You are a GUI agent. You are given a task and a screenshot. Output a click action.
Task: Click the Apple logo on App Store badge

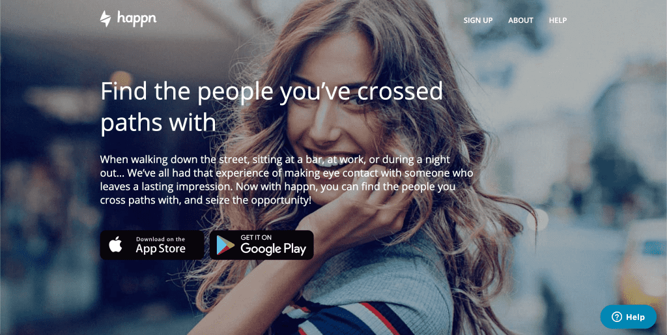pyautogui.click(x=116, y=245)
